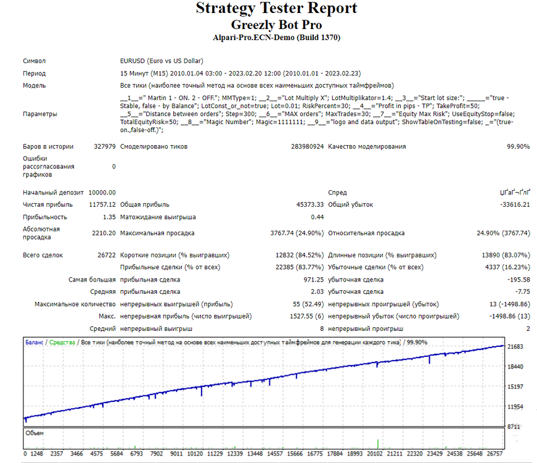Click the 'Символ' label
This screenshot has width=537, height=463.
tap(35, 60)
